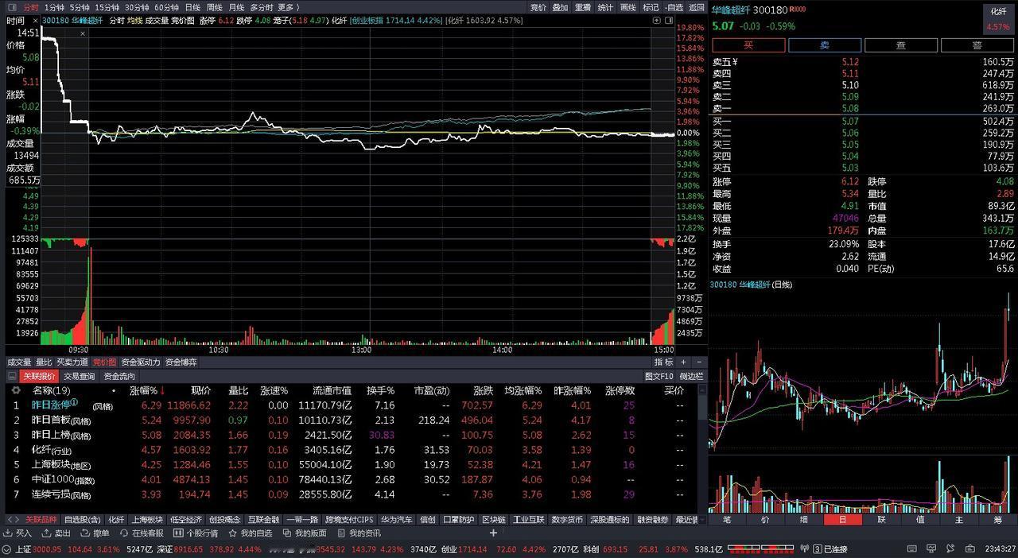The width and height of the screenshot is (1018, 558).
Task: Open the 多分时 multi-day dropdown
Action: pos(262,7)
